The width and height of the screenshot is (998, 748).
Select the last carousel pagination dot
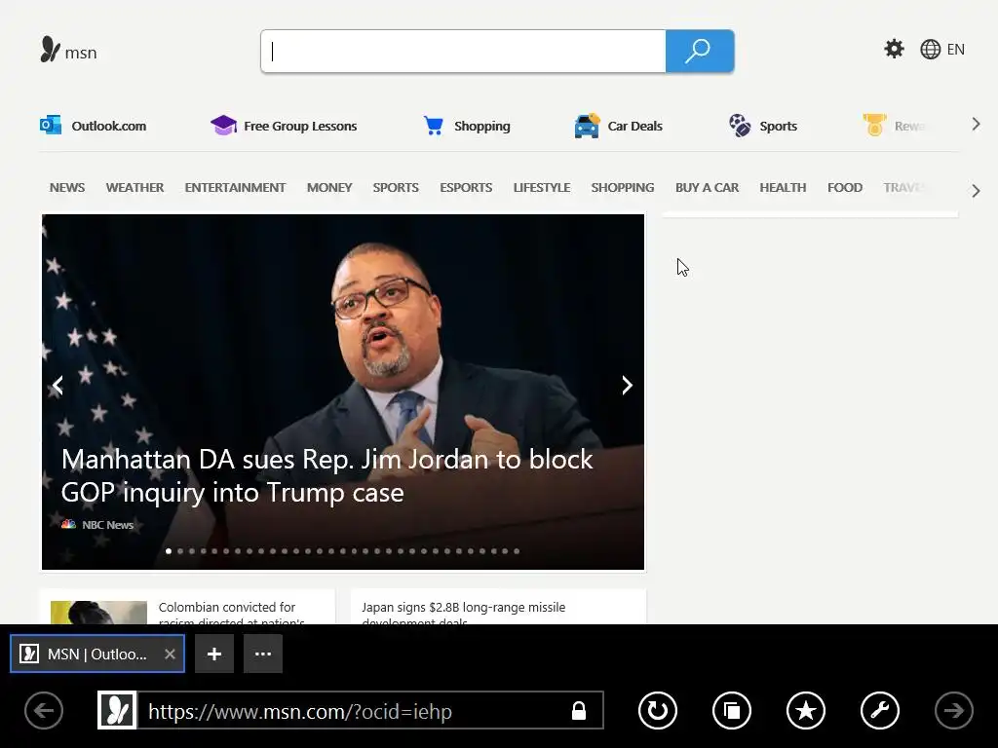pyautogui.click(x=517, y=551)
